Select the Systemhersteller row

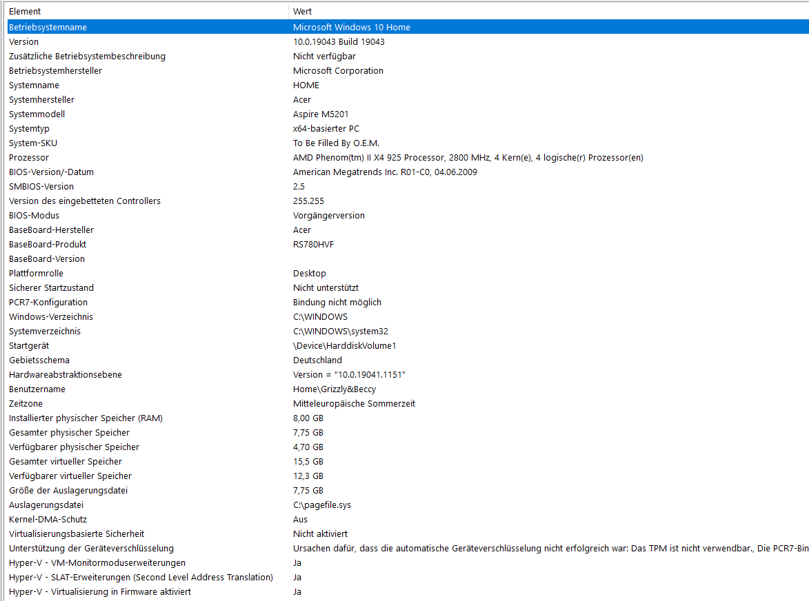[x=408, y=99]
